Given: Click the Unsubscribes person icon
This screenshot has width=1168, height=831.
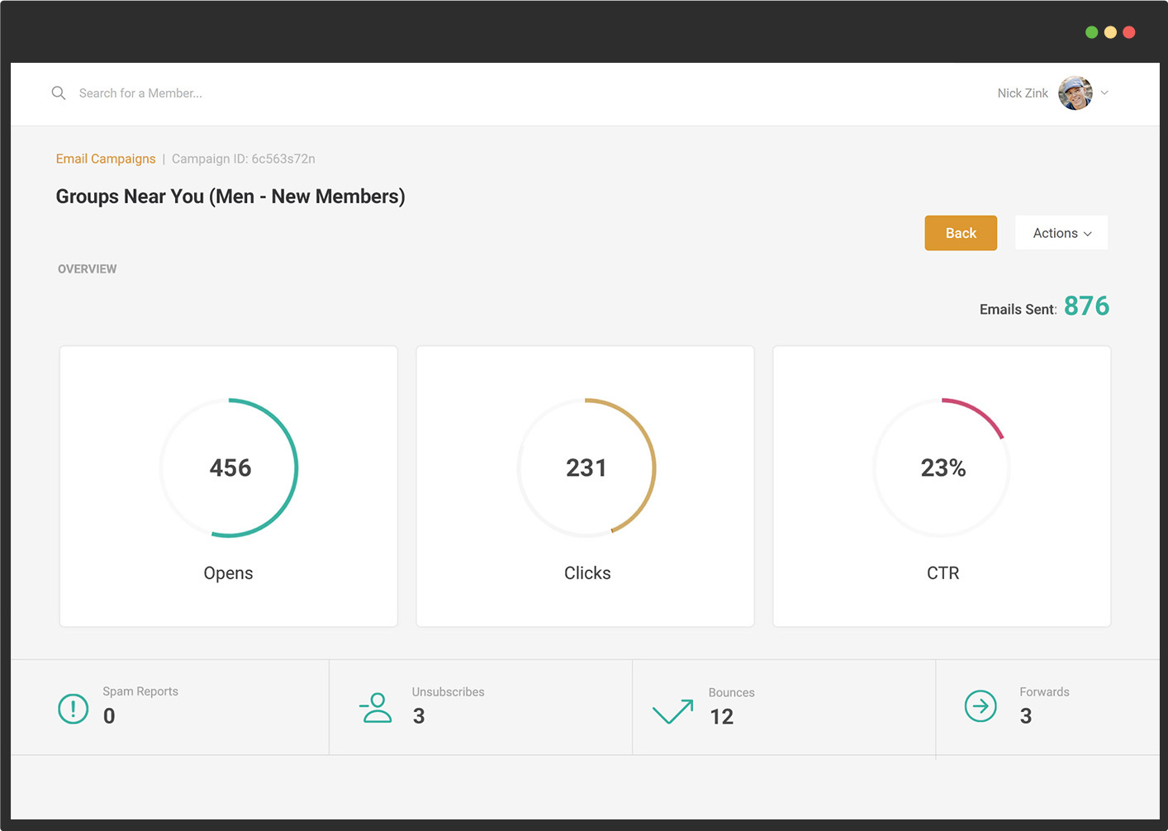Looking at the screenshot, I should pos(376,708).
